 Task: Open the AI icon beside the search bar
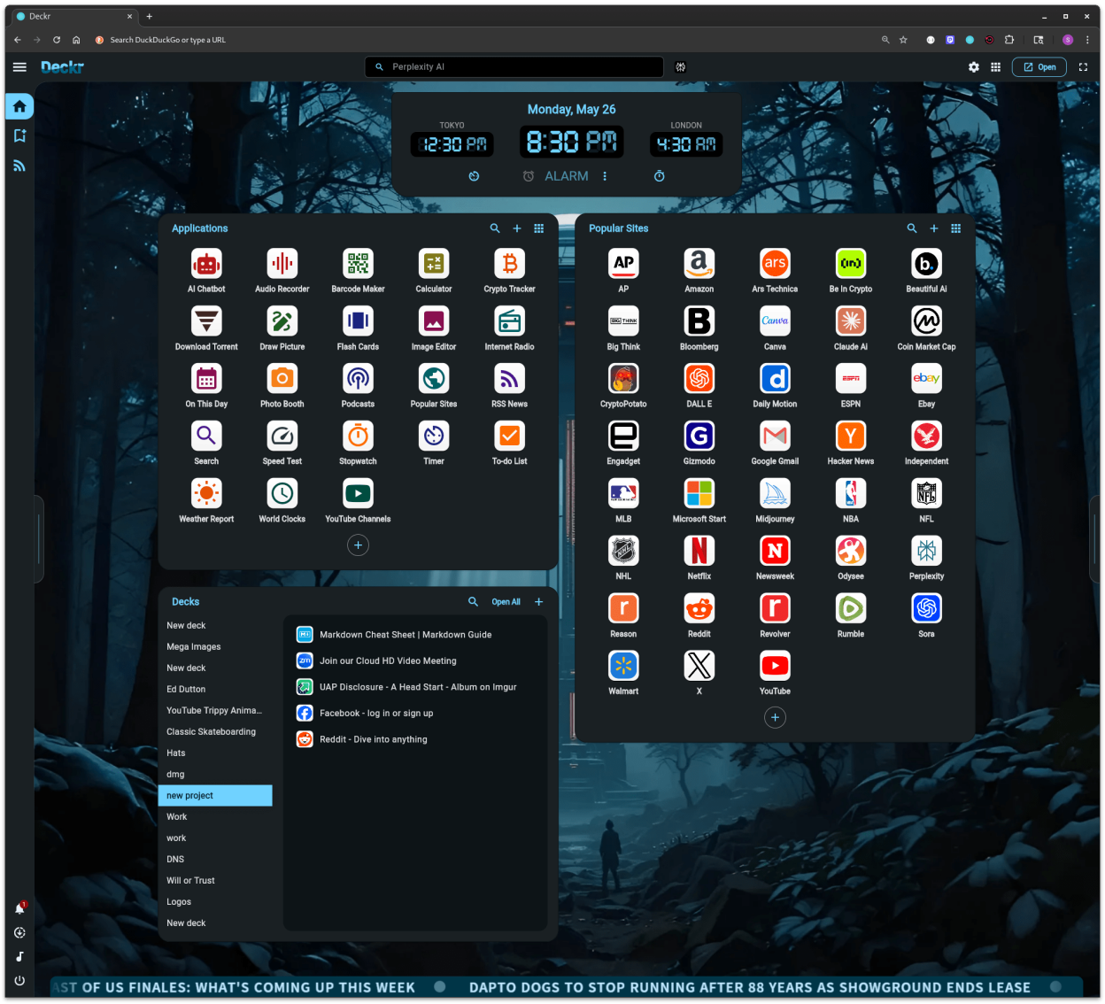point(680,67)
